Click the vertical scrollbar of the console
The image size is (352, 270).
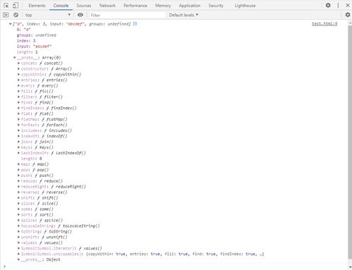pyautogui.click(x=350, y=141)
